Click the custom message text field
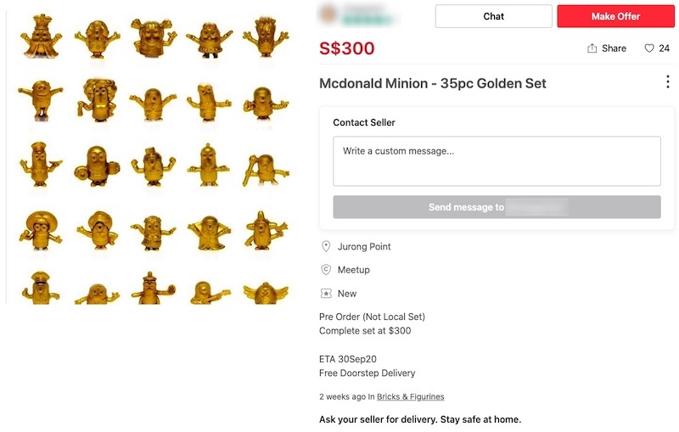Viewport: 679px width, 432px height. [497, 160]
